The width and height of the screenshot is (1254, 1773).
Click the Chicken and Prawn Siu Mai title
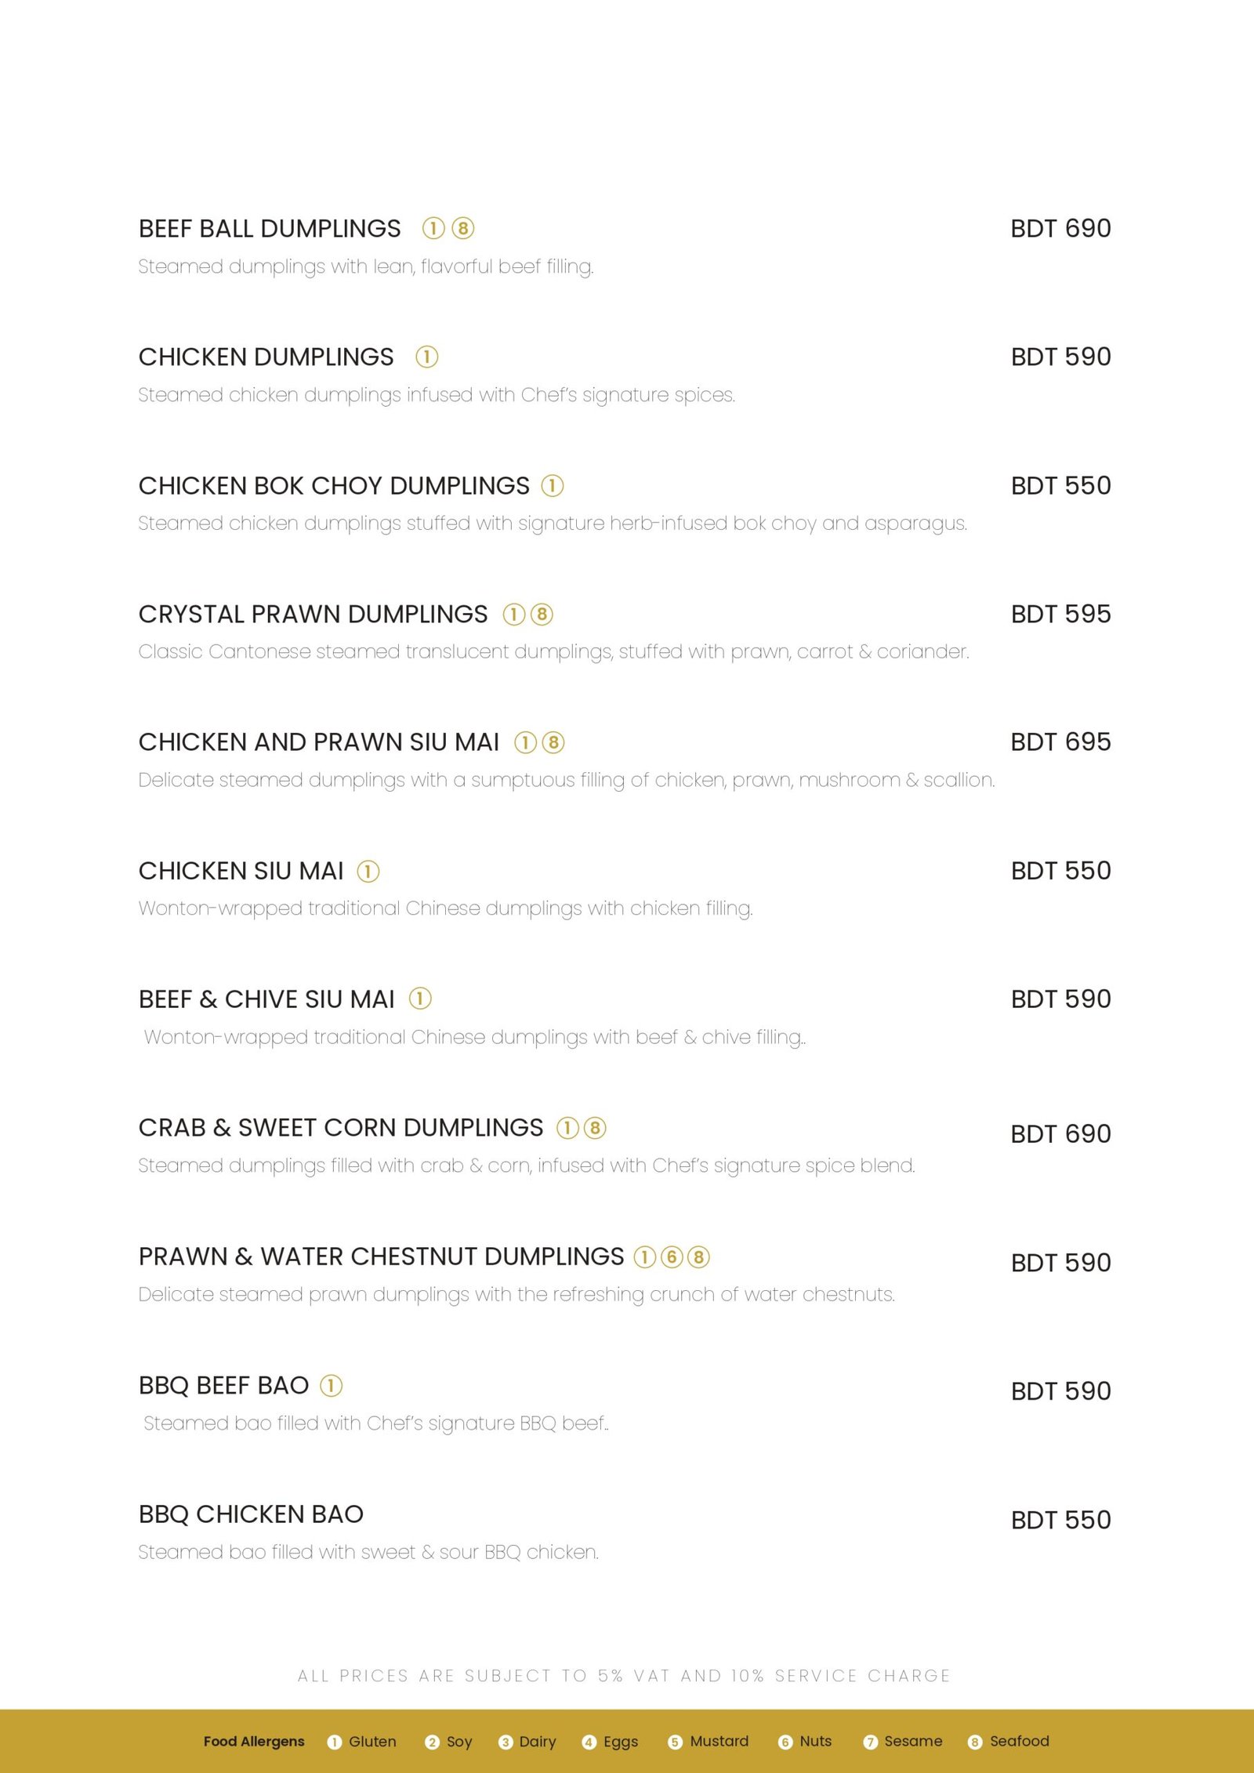point(319,742)
